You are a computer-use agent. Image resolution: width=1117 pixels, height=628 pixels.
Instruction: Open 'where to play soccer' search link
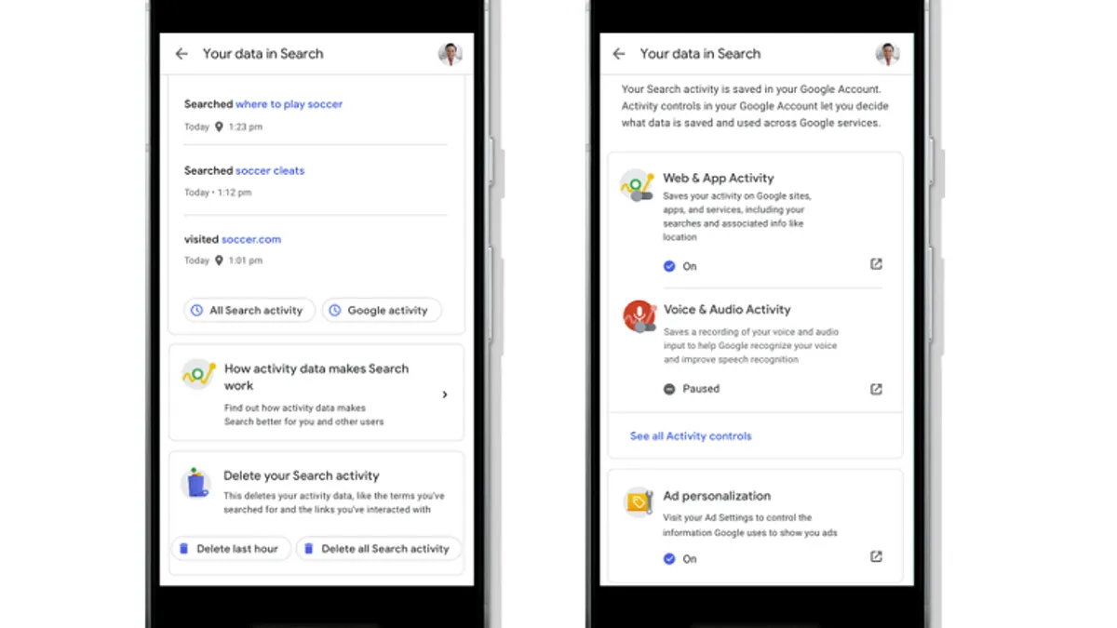point(289,104)
